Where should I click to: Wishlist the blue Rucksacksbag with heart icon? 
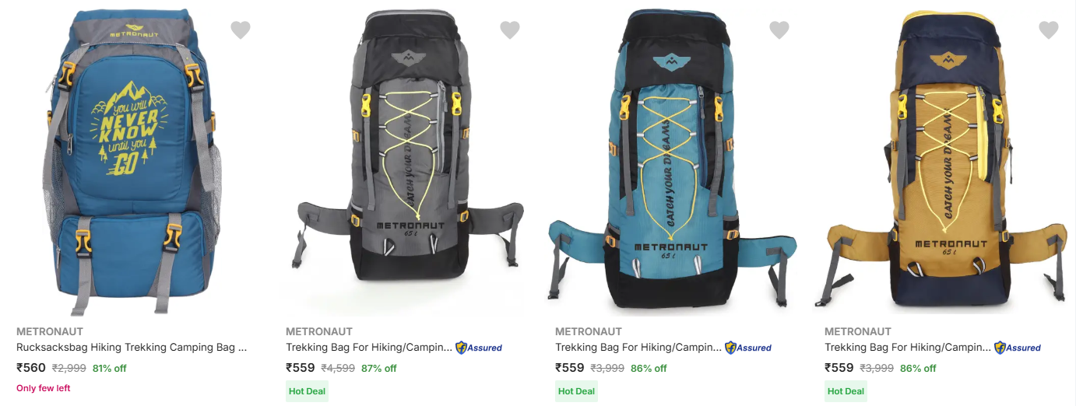point(241,30)
